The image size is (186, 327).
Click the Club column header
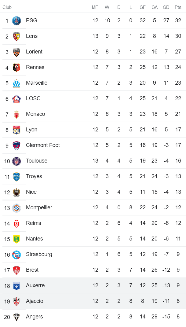pyautogui.click(x=7, y=7)
